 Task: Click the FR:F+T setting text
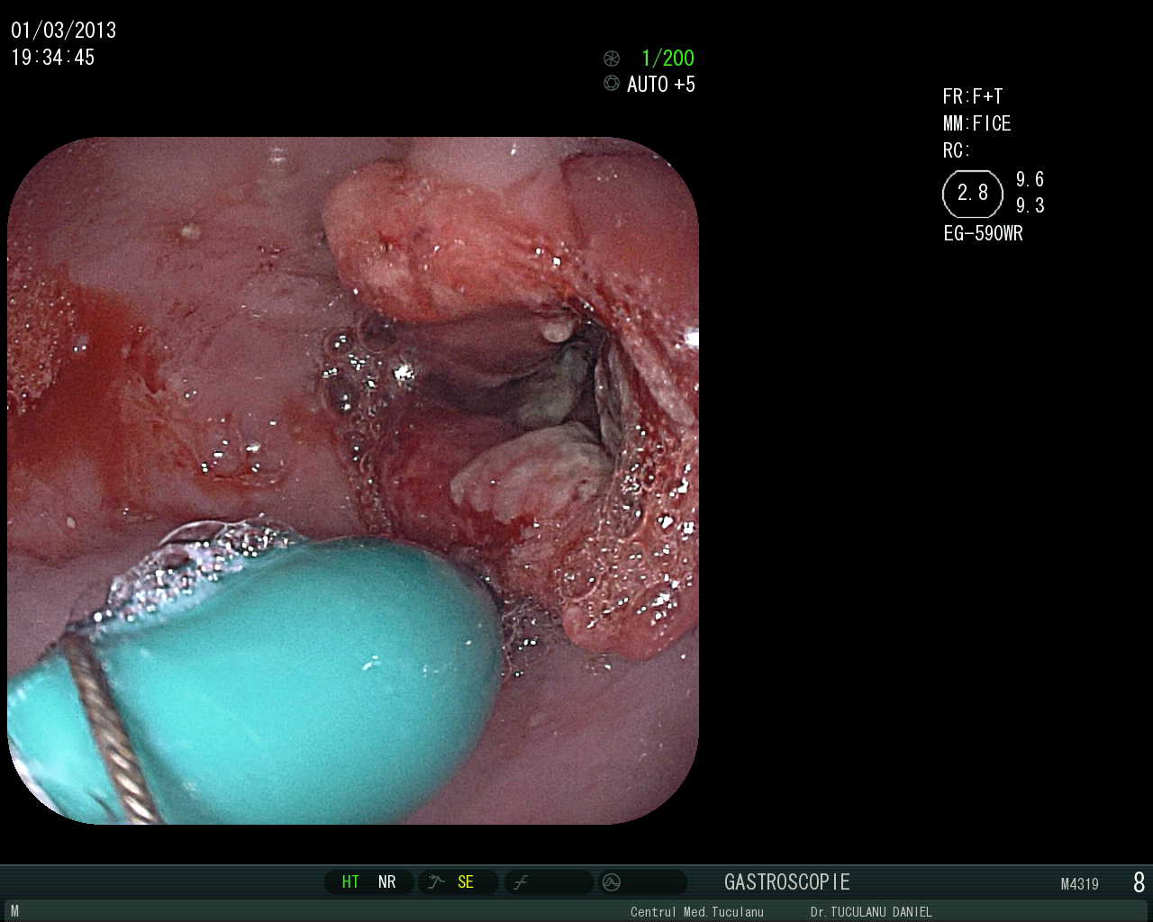(973, 96)
